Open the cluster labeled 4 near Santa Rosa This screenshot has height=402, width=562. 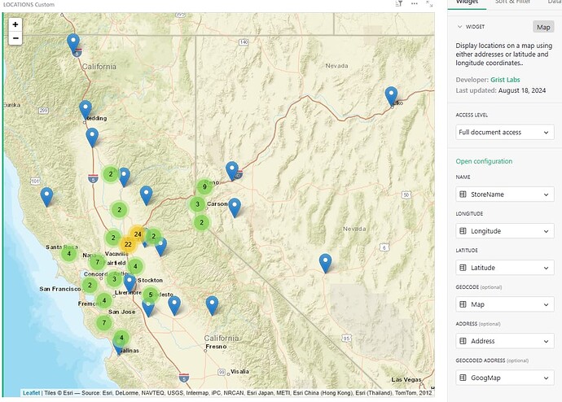(68, 254)
